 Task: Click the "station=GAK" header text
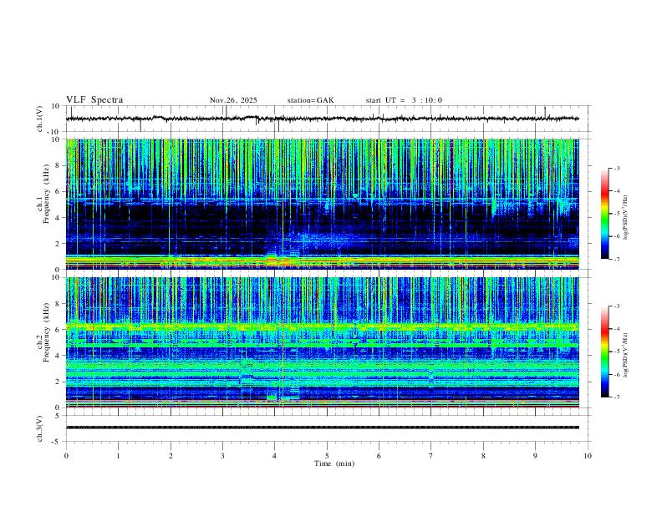coord(310,100)
